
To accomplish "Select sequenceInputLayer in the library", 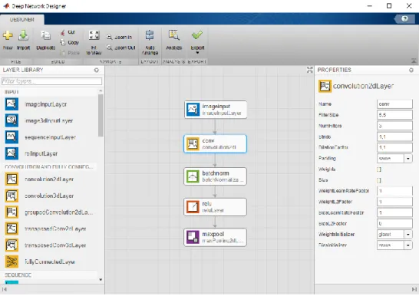I will [x=41, y=137].
